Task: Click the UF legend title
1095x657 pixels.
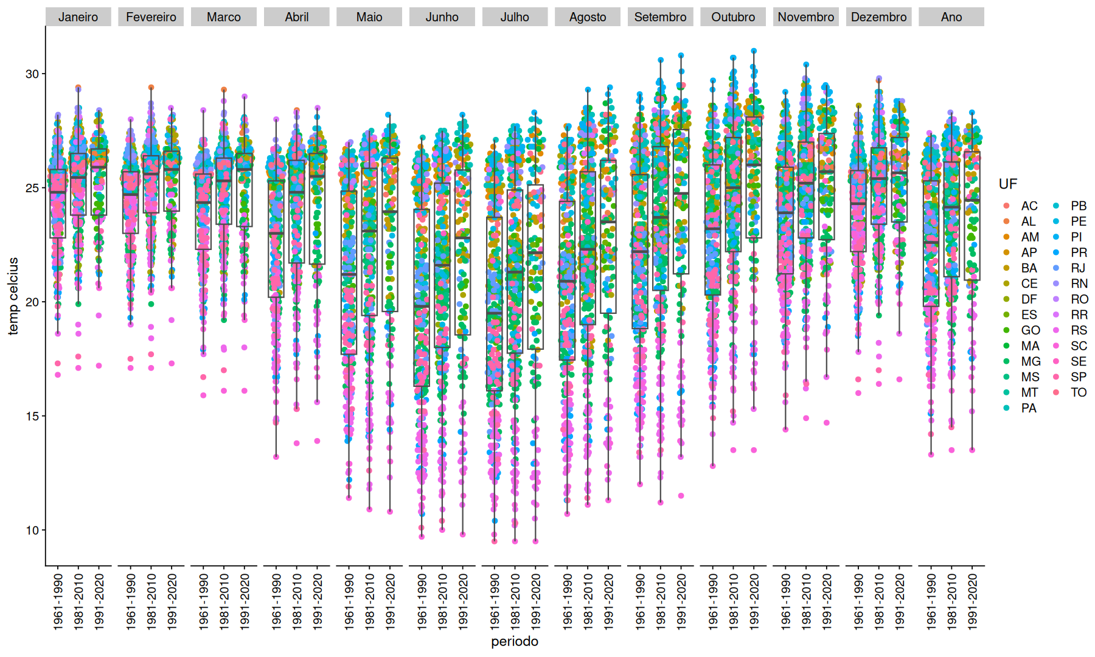Action: click(x=1008, y=184)
